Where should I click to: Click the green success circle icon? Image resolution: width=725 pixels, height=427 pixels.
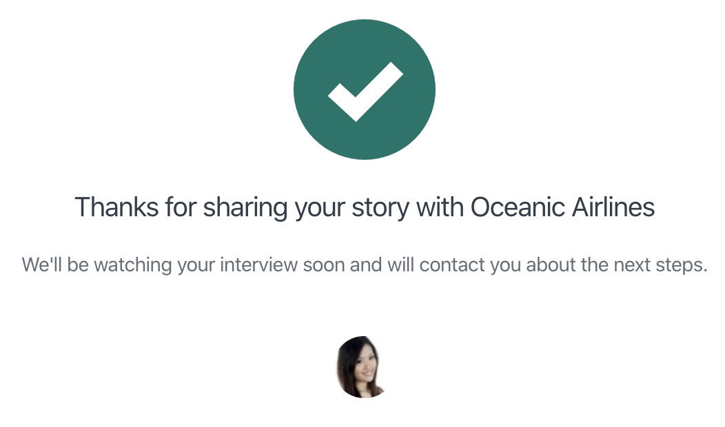click(x=365, y=90)
